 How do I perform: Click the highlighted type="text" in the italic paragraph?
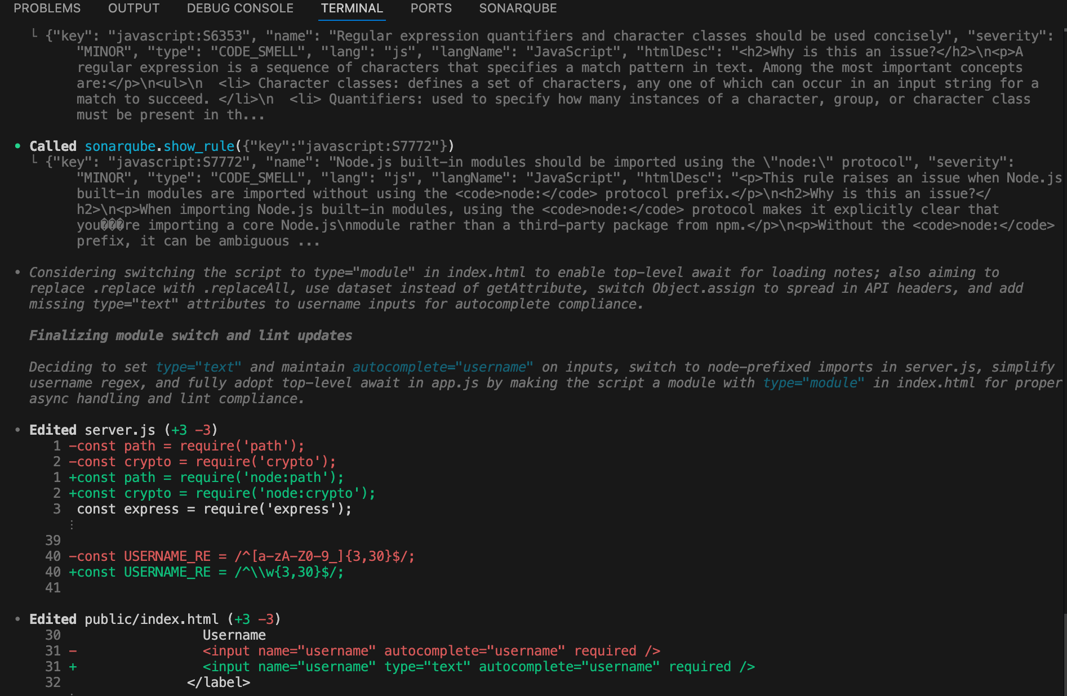pyautogui.click(x=198, y=367)
